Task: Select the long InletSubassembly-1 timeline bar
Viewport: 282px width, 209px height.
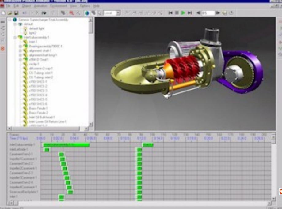Action: coord(66,145)
